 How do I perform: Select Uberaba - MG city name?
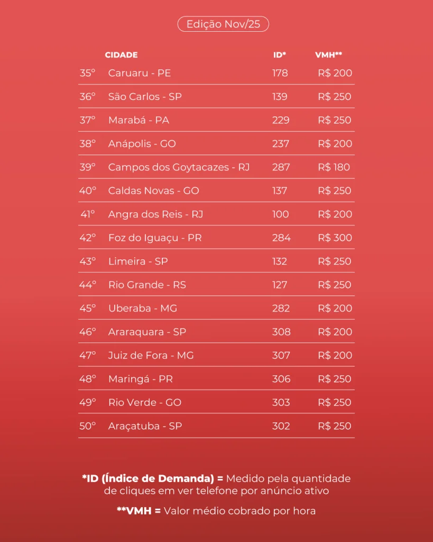click(x=143, y=308)
